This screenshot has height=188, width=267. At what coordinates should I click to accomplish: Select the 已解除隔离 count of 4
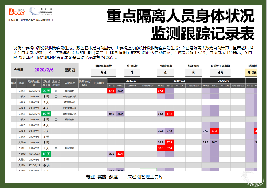[165, 72]
